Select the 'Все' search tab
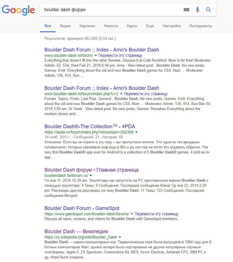Image resolution: width=233 pixels, height=262 pixels. (x=48, y=26)
